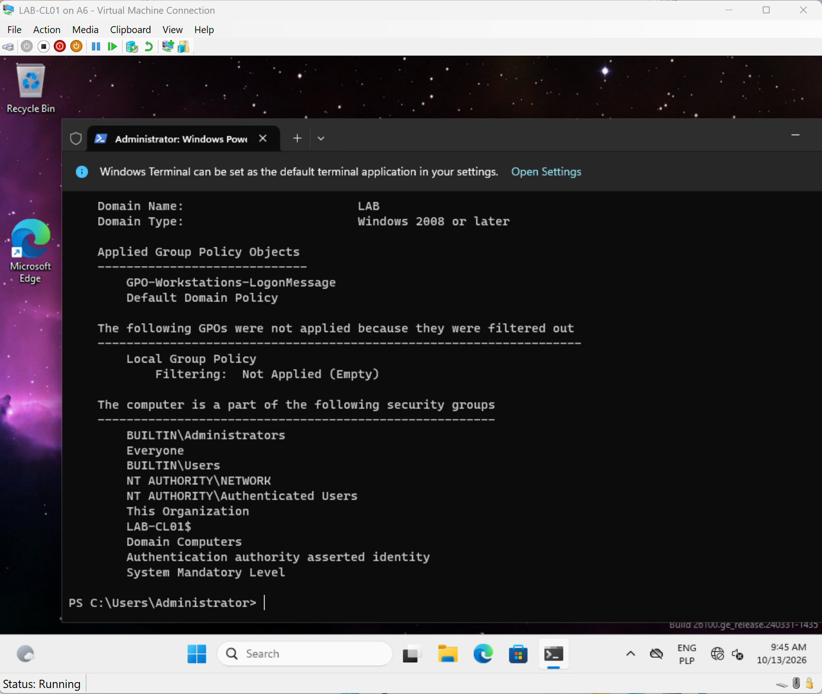
Task: Open the Clipboard menu
Action: tap(130, 29)
